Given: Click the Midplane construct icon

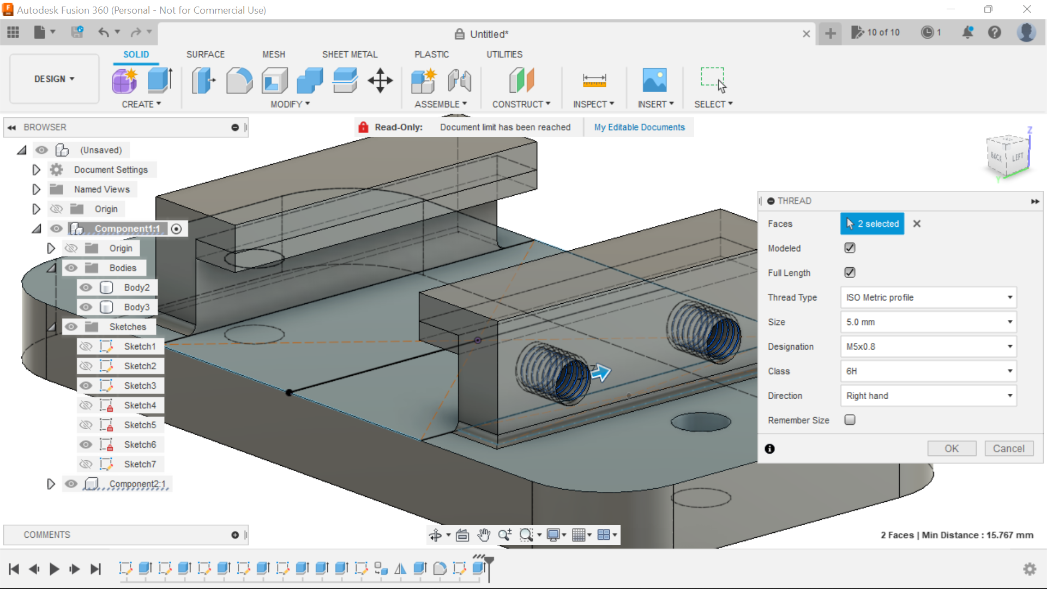Looking at the screenshot, I should coord(521,81).
